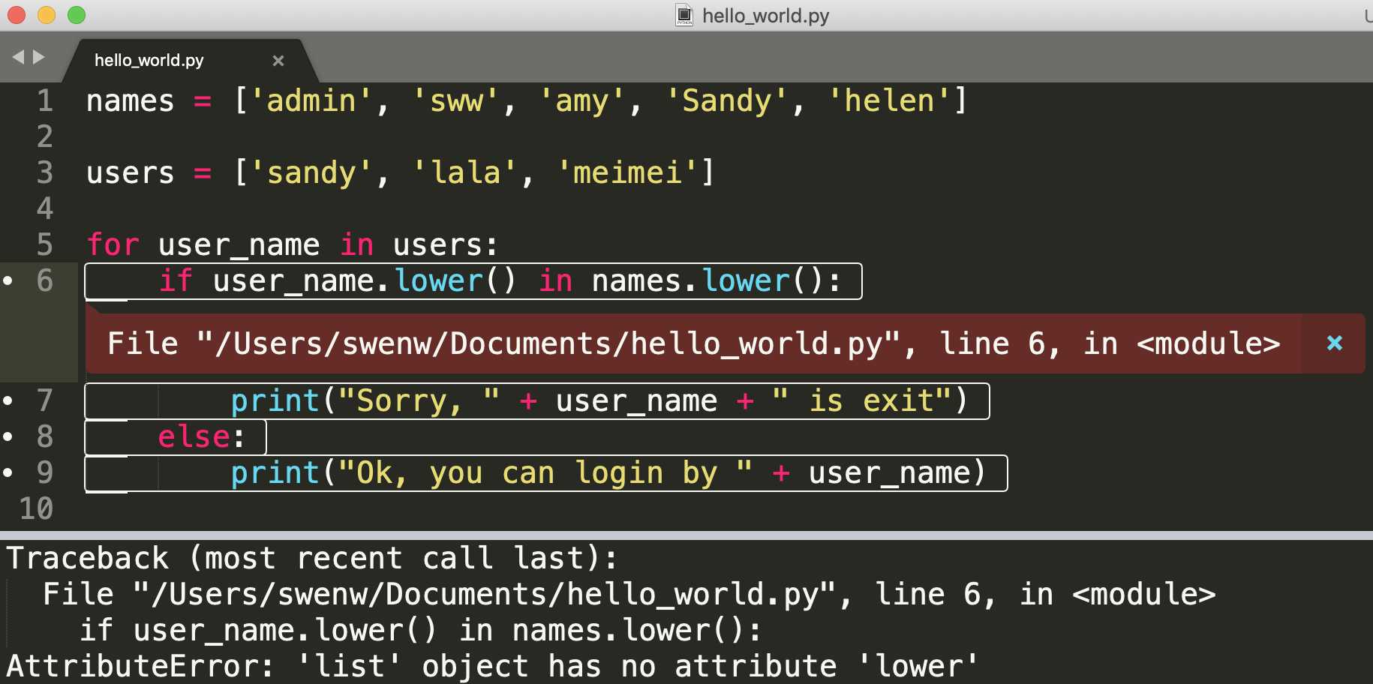The width and height of the screenshot is (1373, 684).
Task: Click the green zoom window button
Action: [77, 15]
